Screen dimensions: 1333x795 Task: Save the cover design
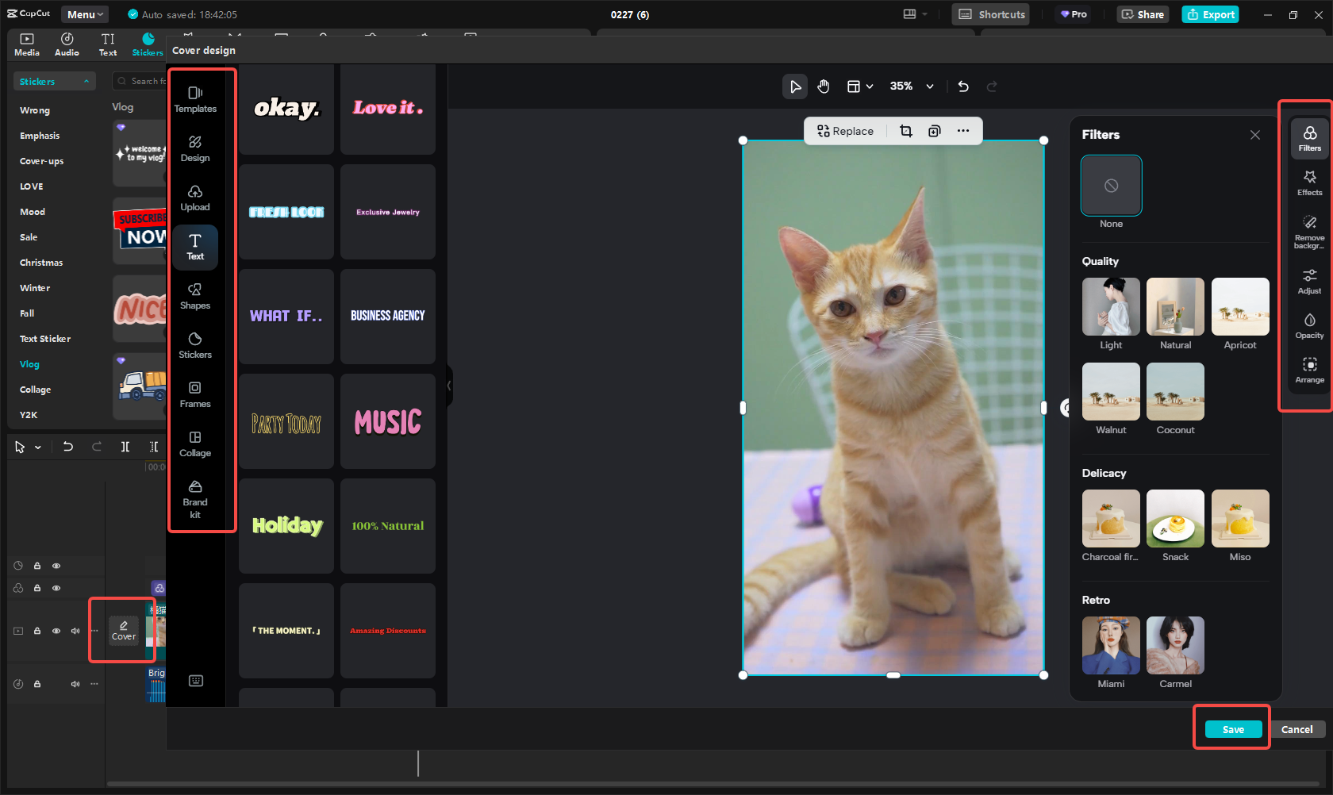pos(1232,729)
